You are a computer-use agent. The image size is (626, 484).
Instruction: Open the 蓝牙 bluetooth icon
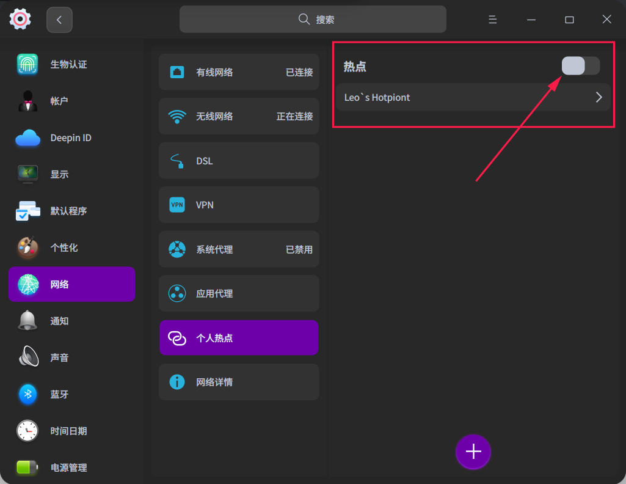(27, 394)
